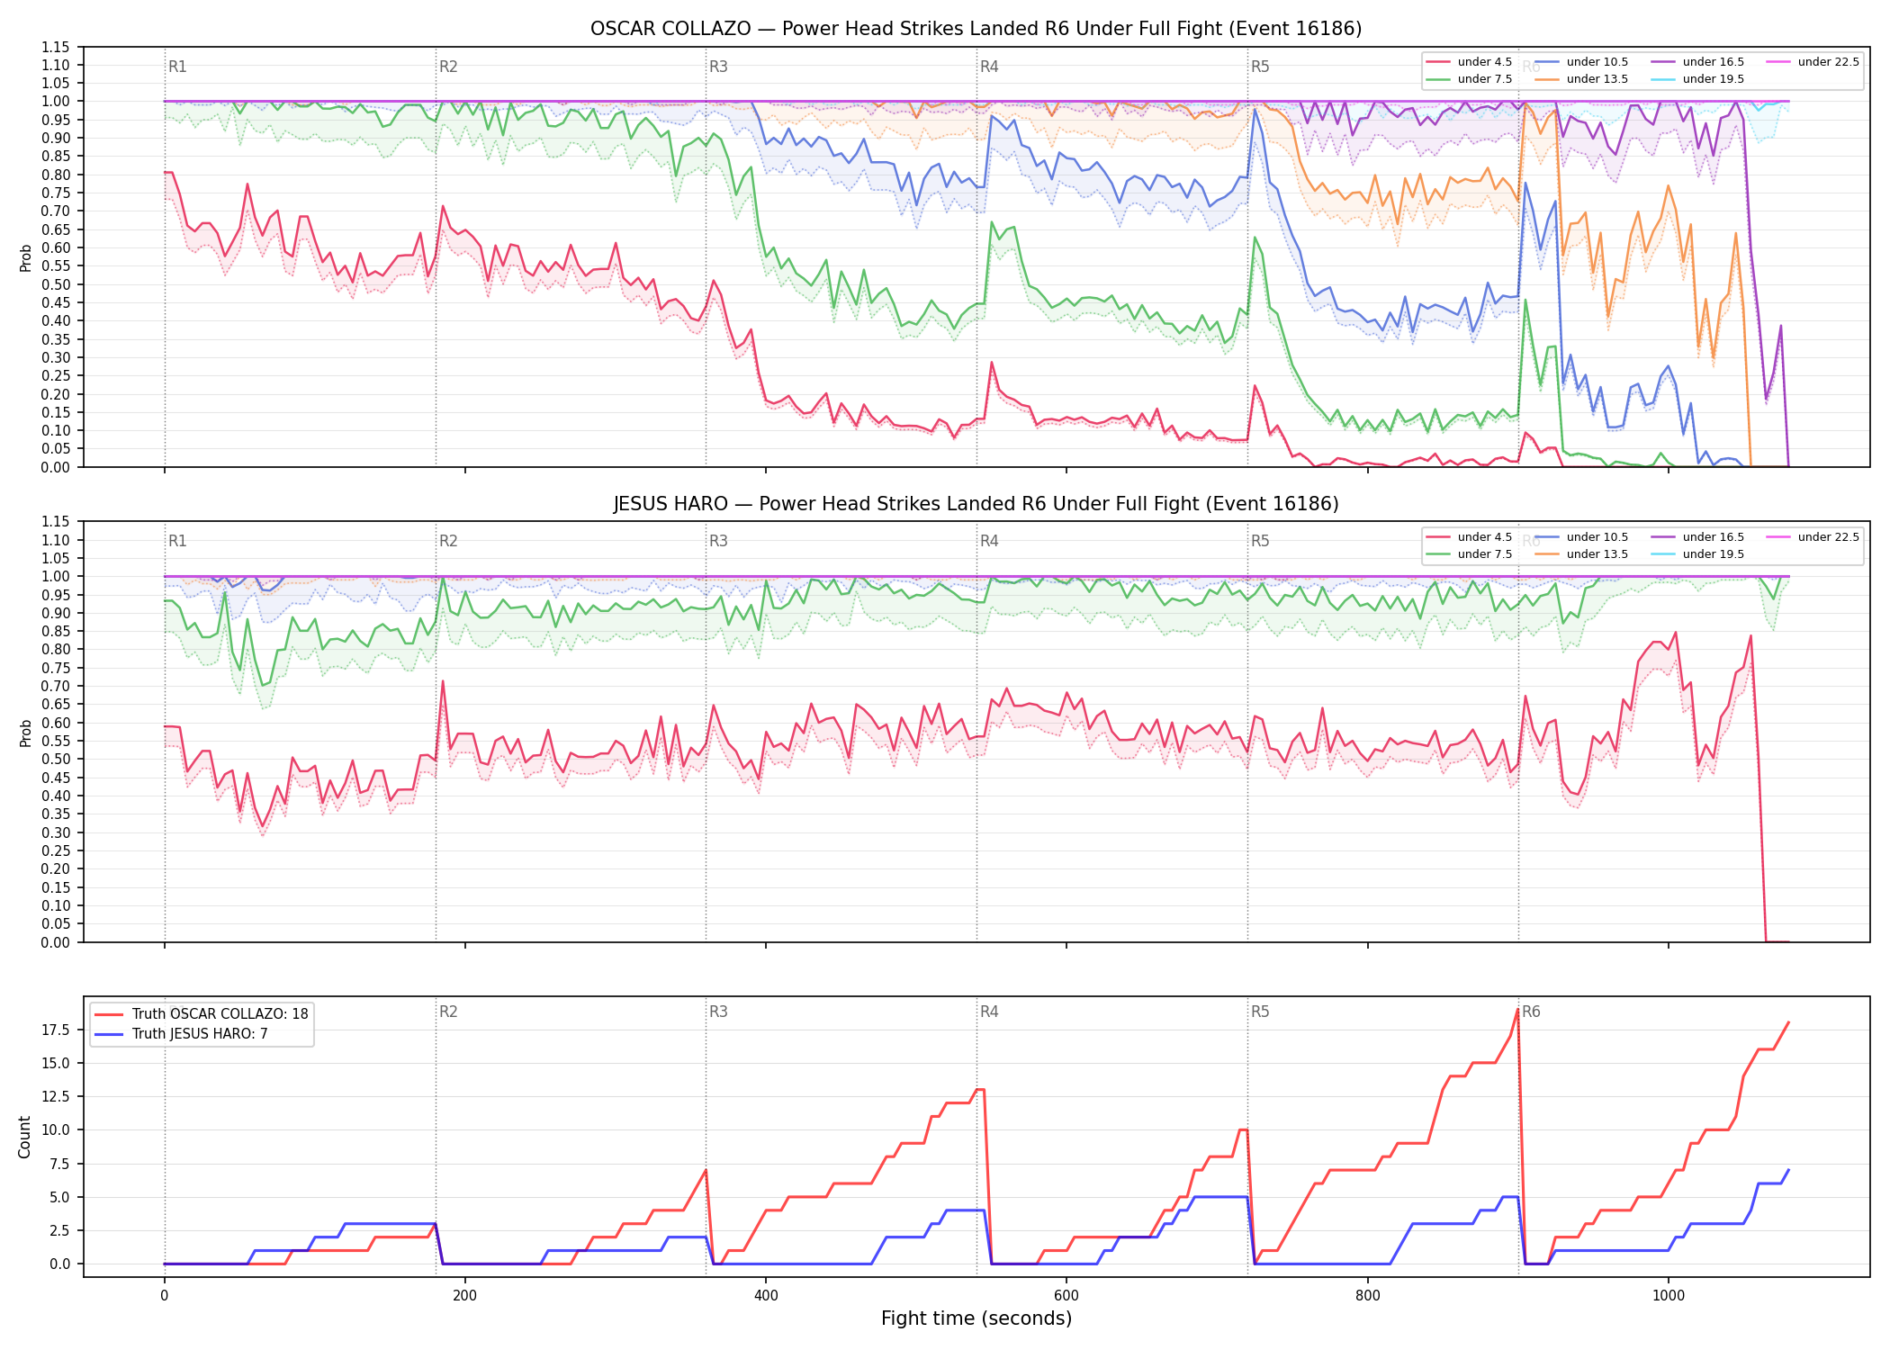Click R4 round marker in Count chart
Viewport: 1890px width, 1350px height.
click(989, 1012)
